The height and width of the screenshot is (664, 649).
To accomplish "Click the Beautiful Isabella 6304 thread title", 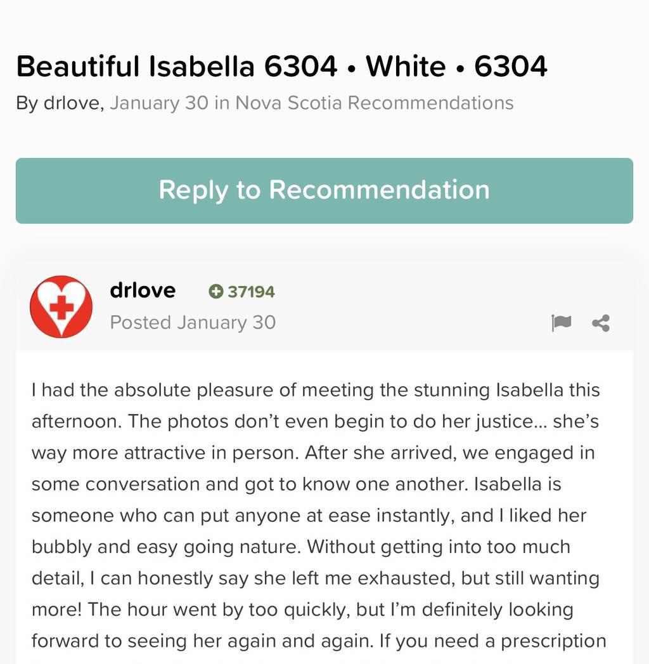I will coord(176,66).
